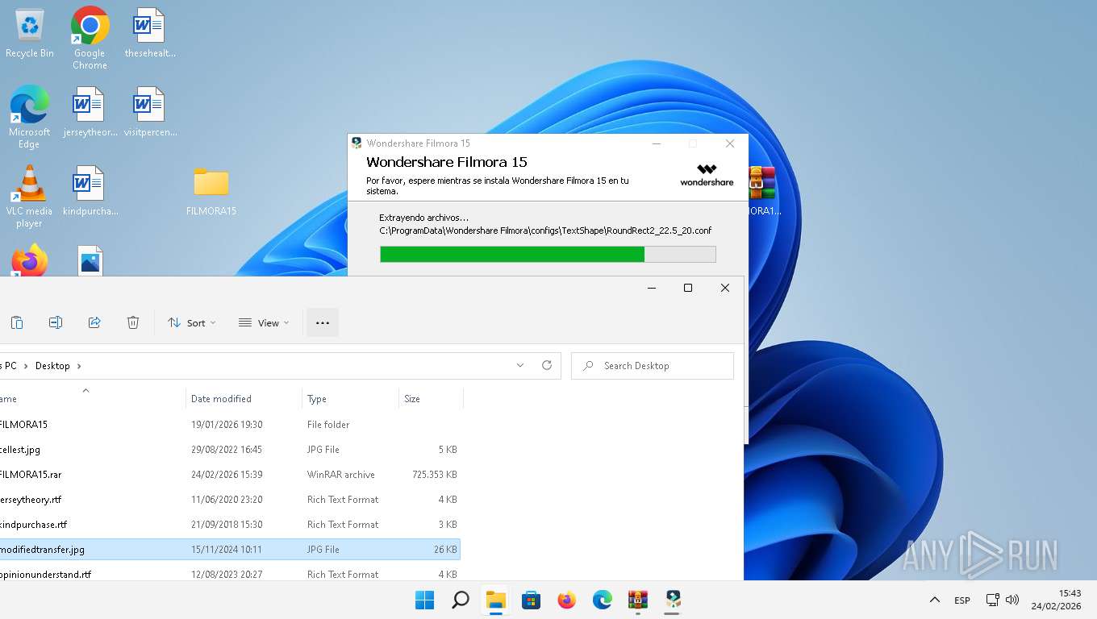Image resolution: width=1097 pixels, height=619 pixels.
Task: Click the Delete trash icon in Explorer toolbar
Action: tap(133, 322)
